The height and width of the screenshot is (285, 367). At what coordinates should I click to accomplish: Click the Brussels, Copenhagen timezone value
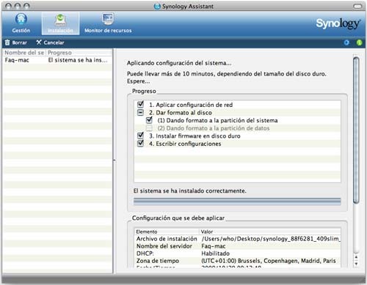click(269, 261)
